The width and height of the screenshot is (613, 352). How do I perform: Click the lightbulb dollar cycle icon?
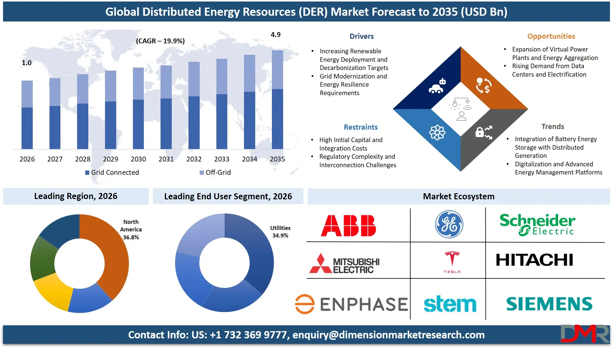click(x=483, y=85)
